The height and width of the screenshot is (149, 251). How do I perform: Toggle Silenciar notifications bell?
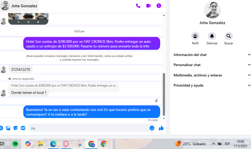coord(212,36)
